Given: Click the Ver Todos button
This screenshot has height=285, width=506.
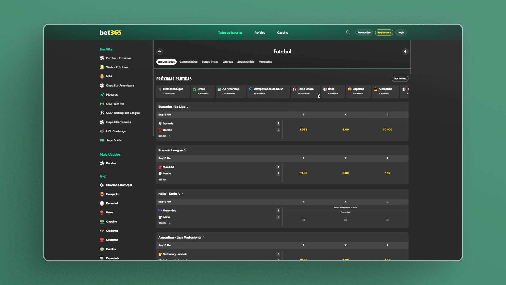Looking at the screenshot, I should point(400,79).
